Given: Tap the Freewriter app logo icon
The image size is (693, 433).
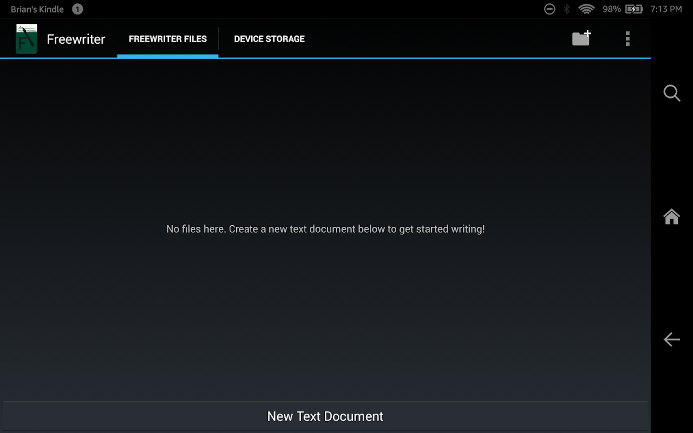Looking at the screenshot, I should click(27, 38).
